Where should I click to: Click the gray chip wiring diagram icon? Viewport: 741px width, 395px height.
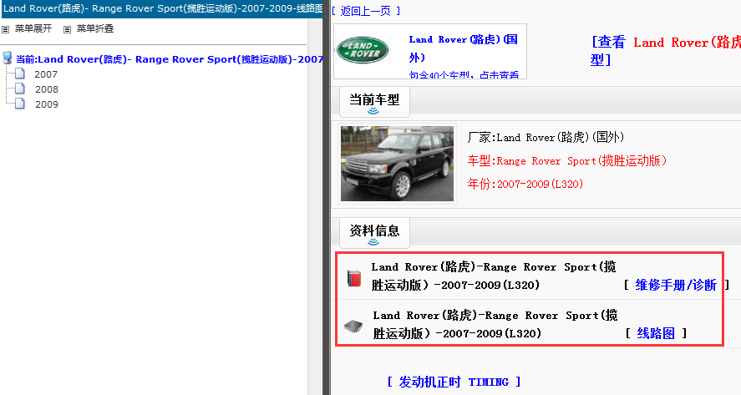click(x=353, y=326)
